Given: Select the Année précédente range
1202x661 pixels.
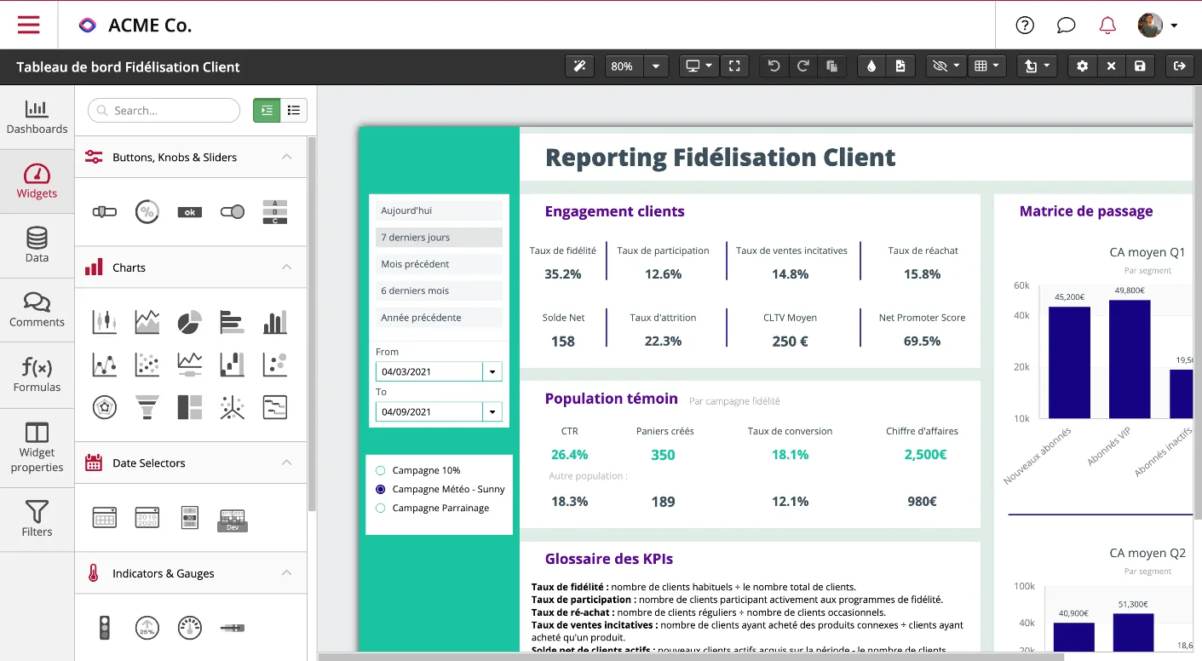Looking at the screenshot, I should 439,317.
